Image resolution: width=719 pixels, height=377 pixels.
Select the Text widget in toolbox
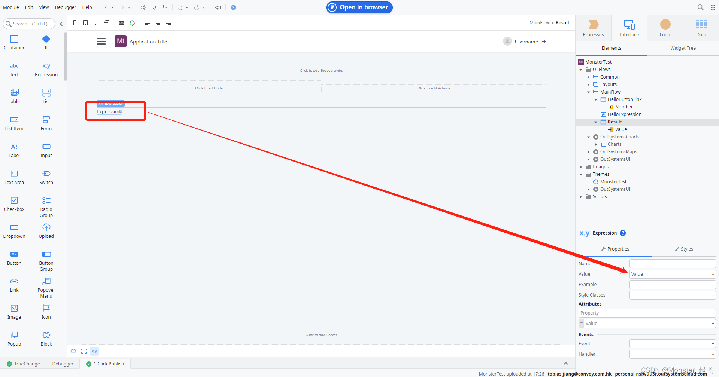coord(14,70)
